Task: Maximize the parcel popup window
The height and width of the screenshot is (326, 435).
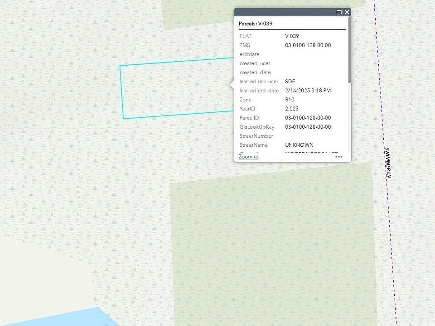Action: point(339,12)
